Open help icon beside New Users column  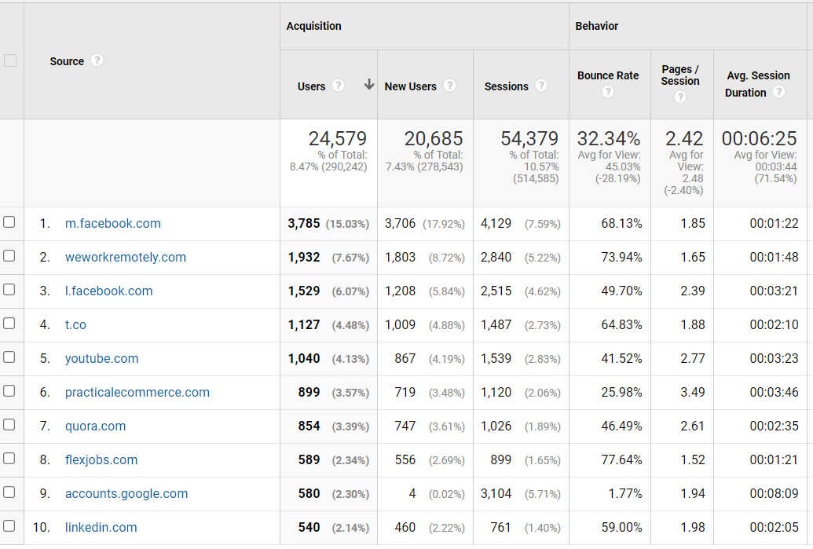pos(449,86)
